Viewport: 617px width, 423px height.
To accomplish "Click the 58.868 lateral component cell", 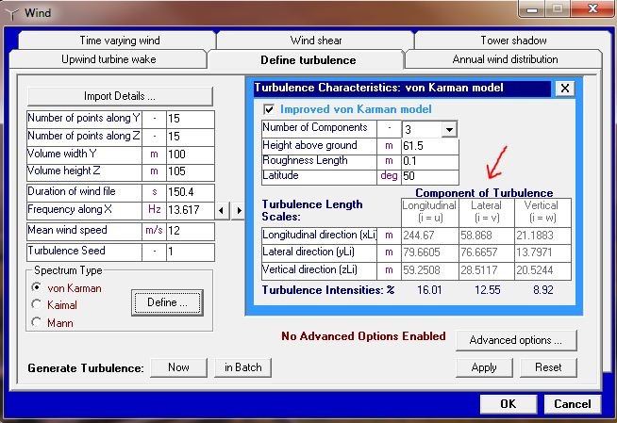I will point(487,236).
